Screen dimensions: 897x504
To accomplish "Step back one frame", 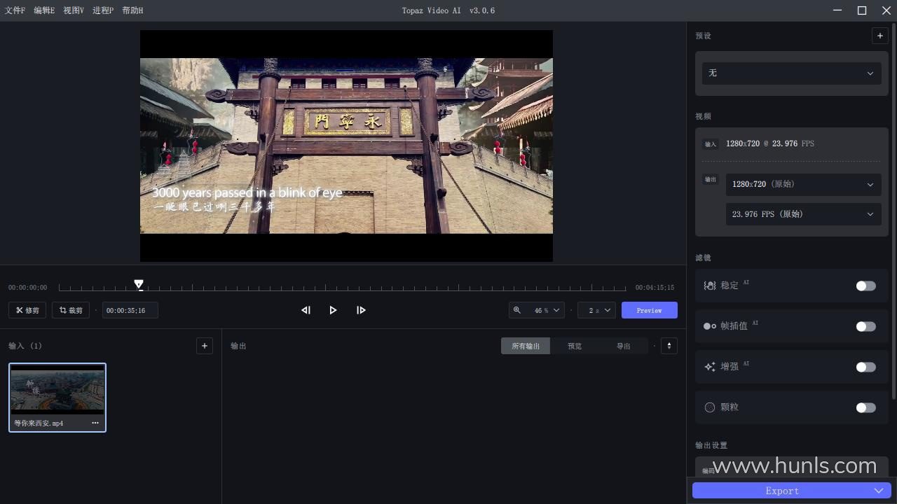I will coord(306,310).
